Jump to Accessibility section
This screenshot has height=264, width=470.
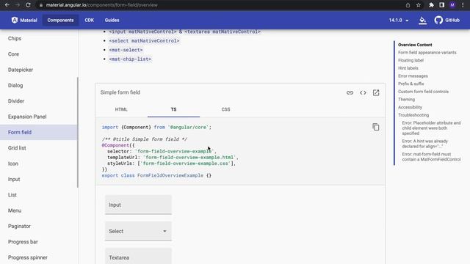coord(410,107)
